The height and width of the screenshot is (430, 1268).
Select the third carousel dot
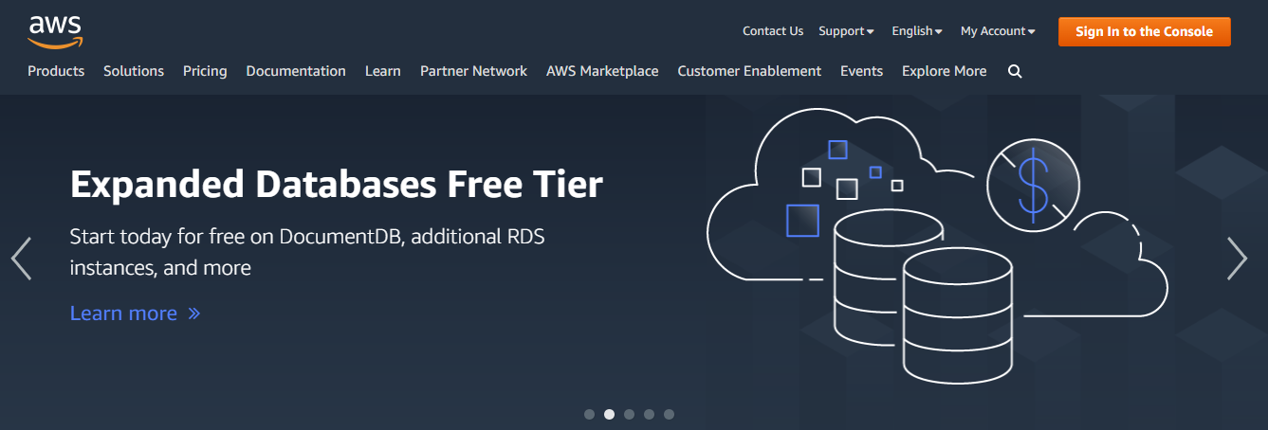pos(629,414)
